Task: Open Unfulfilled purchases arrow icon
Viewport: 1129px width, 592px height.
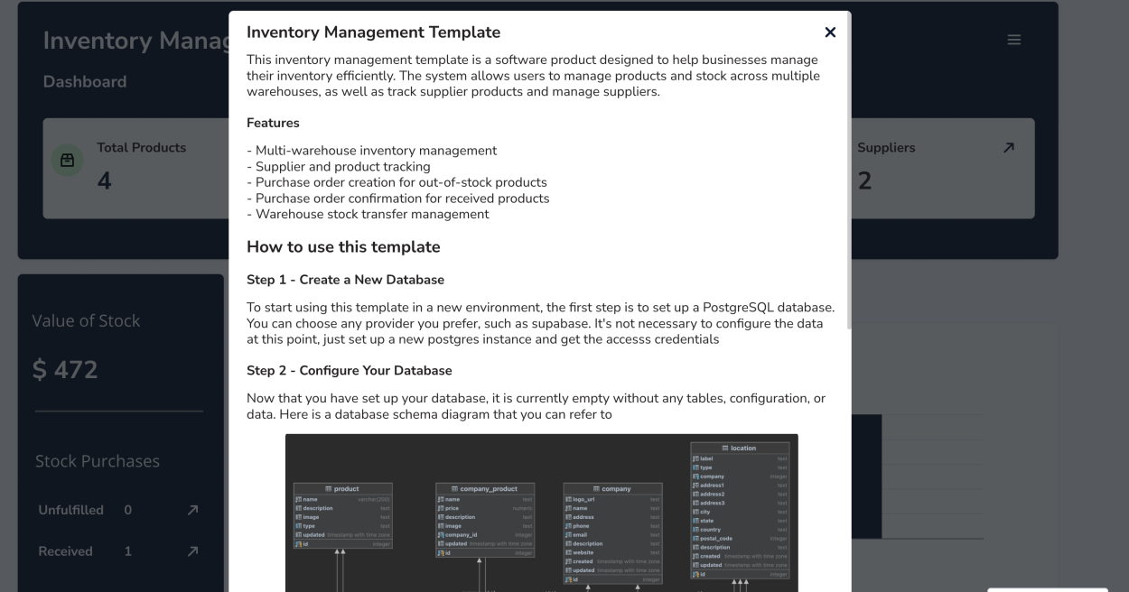Action: [x=191, y=511]
